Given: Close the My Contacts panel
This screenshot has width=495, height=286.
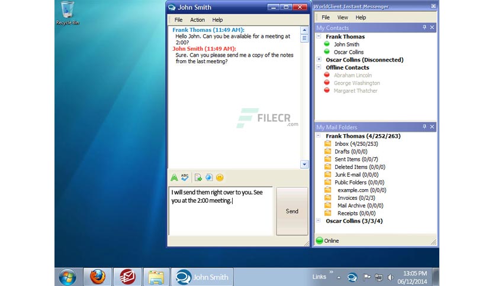Looking at the screenshot, I should 432,27.
